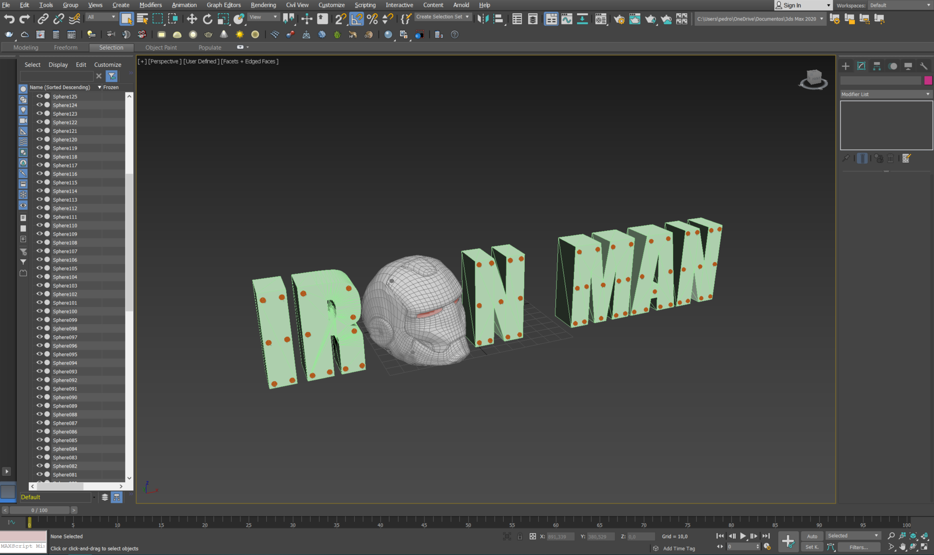
Task: Activate the Select and Scale tool
Action: pyautogui.click(x=223, y=19)
